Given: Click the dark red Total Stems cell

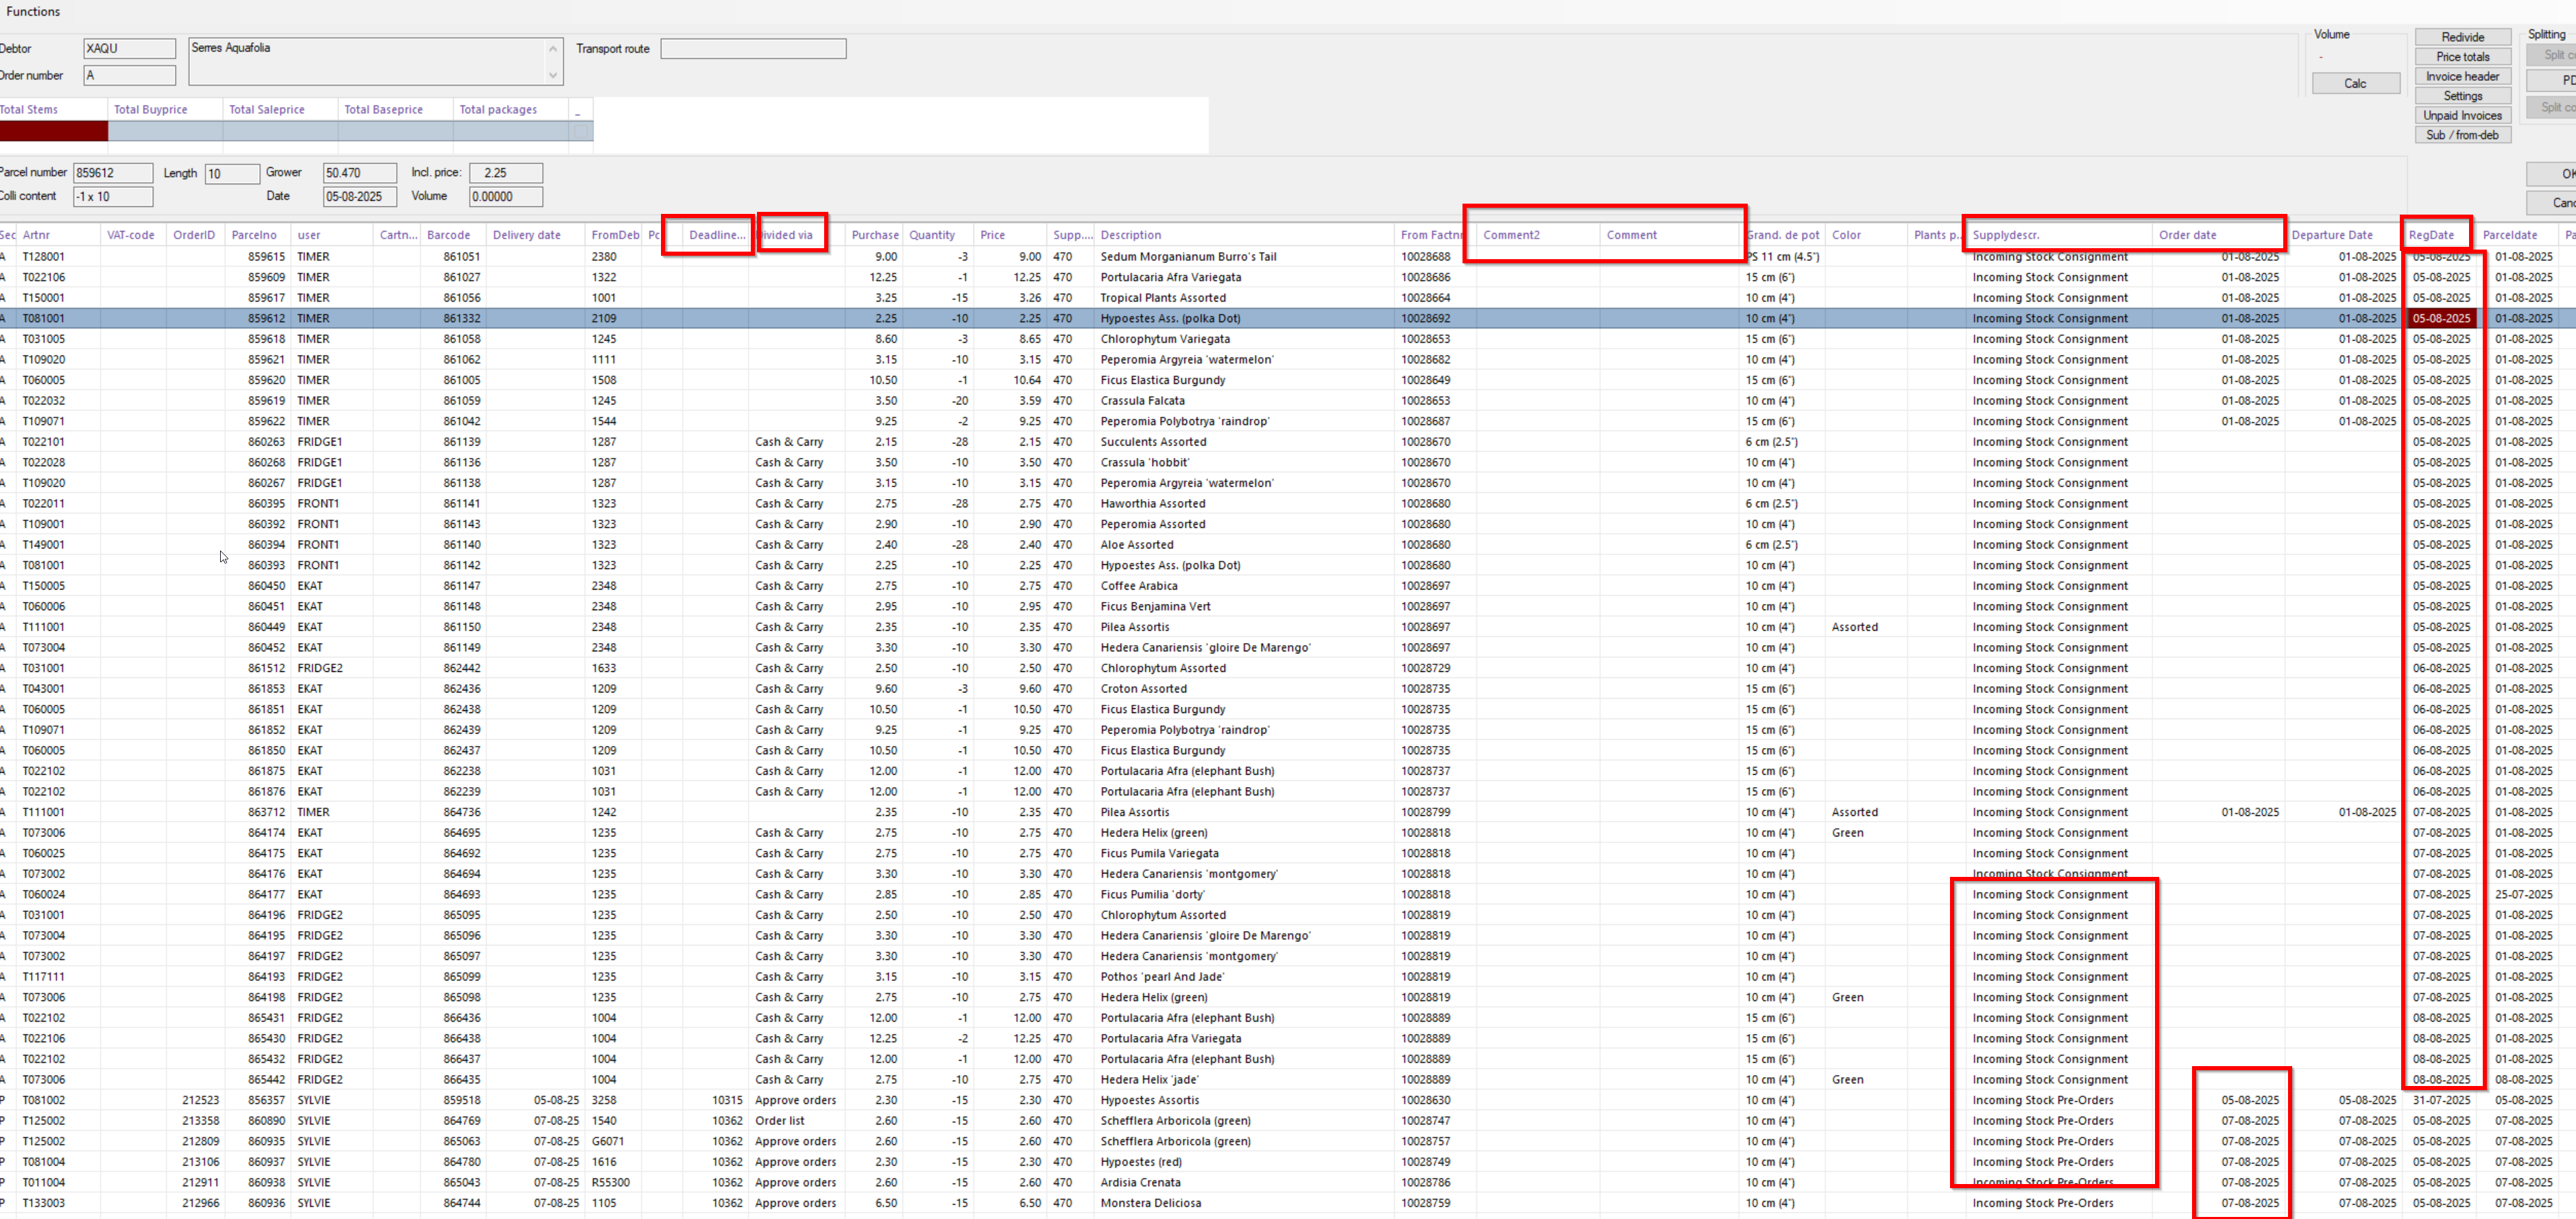Looking at the screenshot, I should point(53,131).
